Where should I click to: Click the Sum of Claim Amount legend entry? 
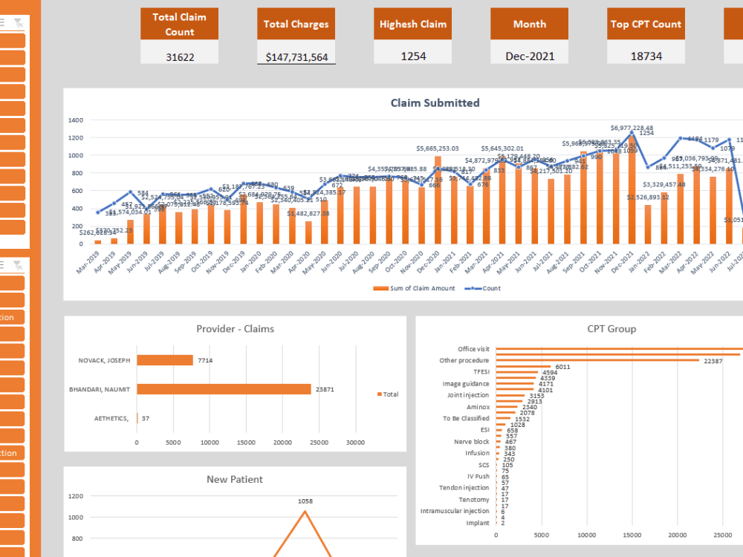pos(414,288)
